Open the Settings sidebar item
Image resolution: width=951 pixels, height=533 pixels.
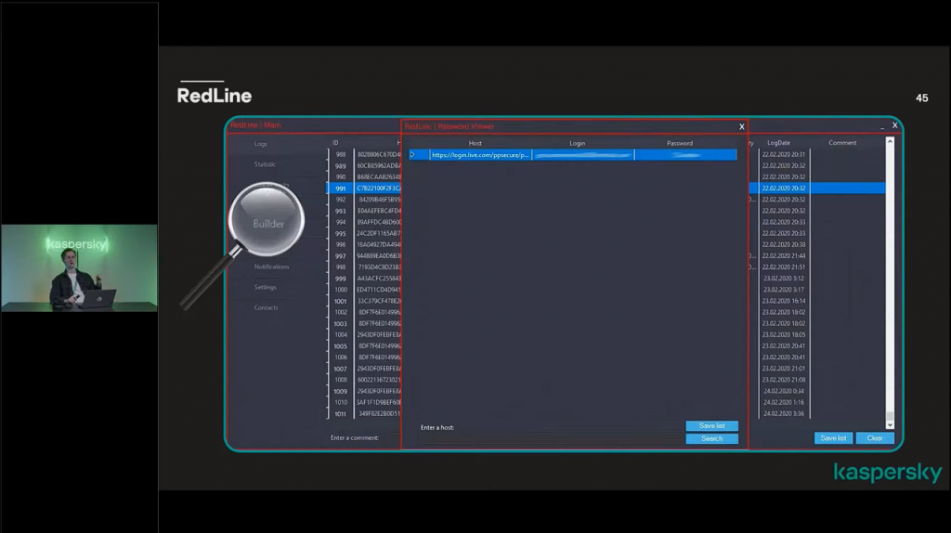(x=265, y=288)
